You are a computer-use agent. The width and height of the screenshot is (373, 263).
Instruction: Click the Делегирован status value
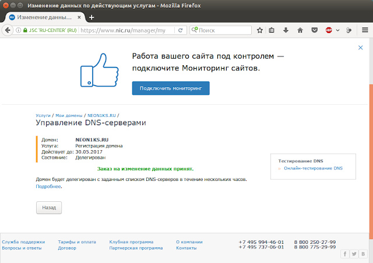click(x=90, y=158)
